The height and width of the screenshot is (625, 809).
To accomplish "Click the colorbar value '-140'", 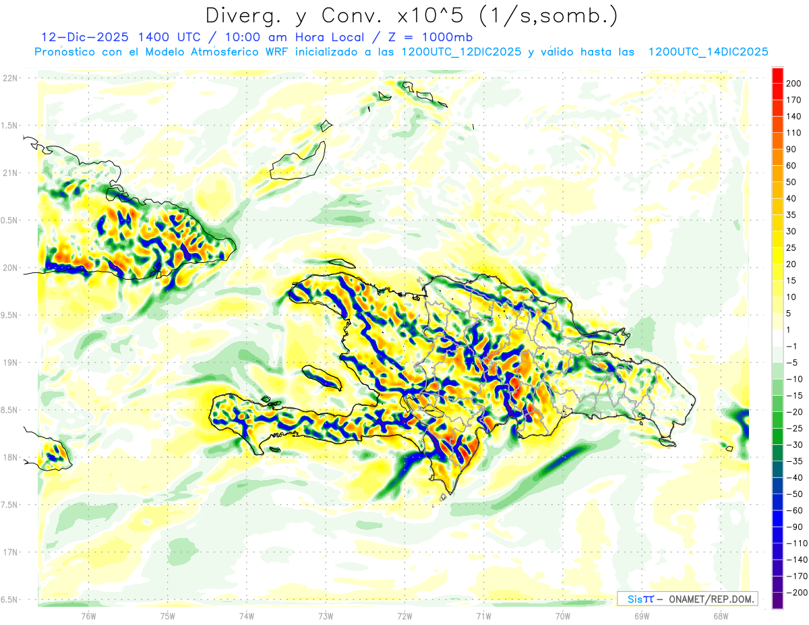I will pos(796,560).
